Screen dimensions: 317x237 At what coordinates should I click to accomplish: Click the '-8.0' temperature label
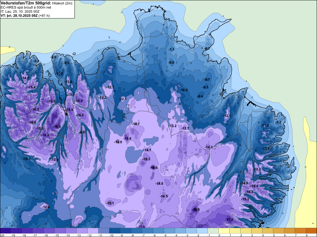[x=171, y=63]
